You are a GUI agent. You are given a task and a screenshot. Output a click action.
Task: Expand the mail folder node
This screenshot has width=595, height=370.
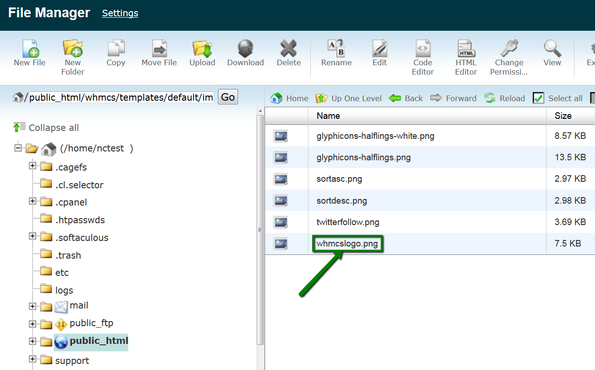32,306
